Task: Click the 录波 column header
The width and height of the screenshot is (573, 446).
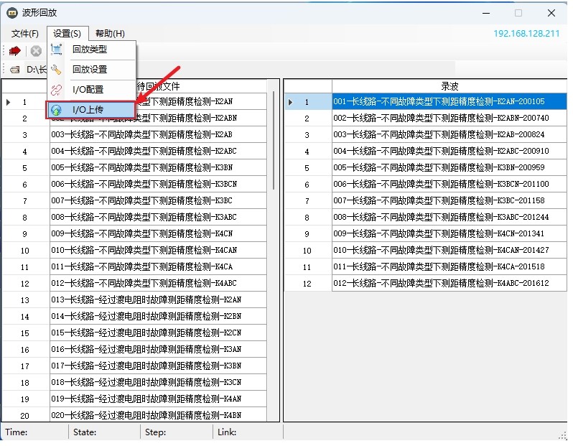Action: click(449, 86)
